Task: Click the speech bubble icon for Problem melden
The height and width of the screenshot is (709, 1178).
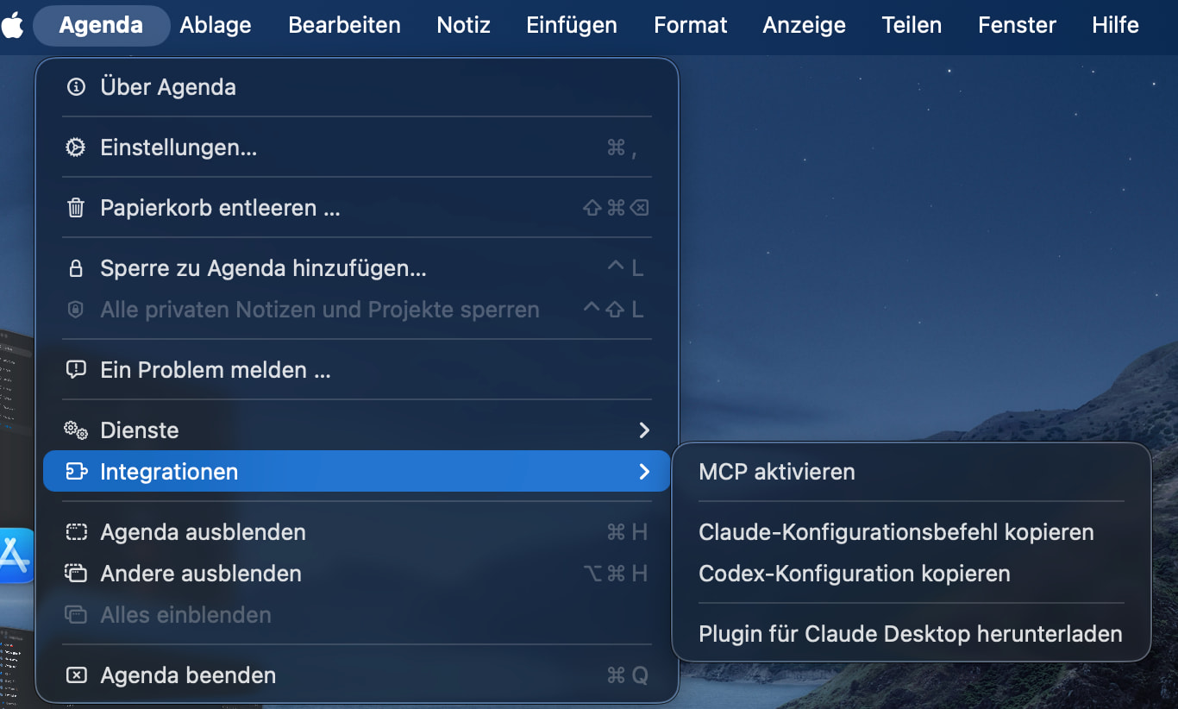Action: 76,370
